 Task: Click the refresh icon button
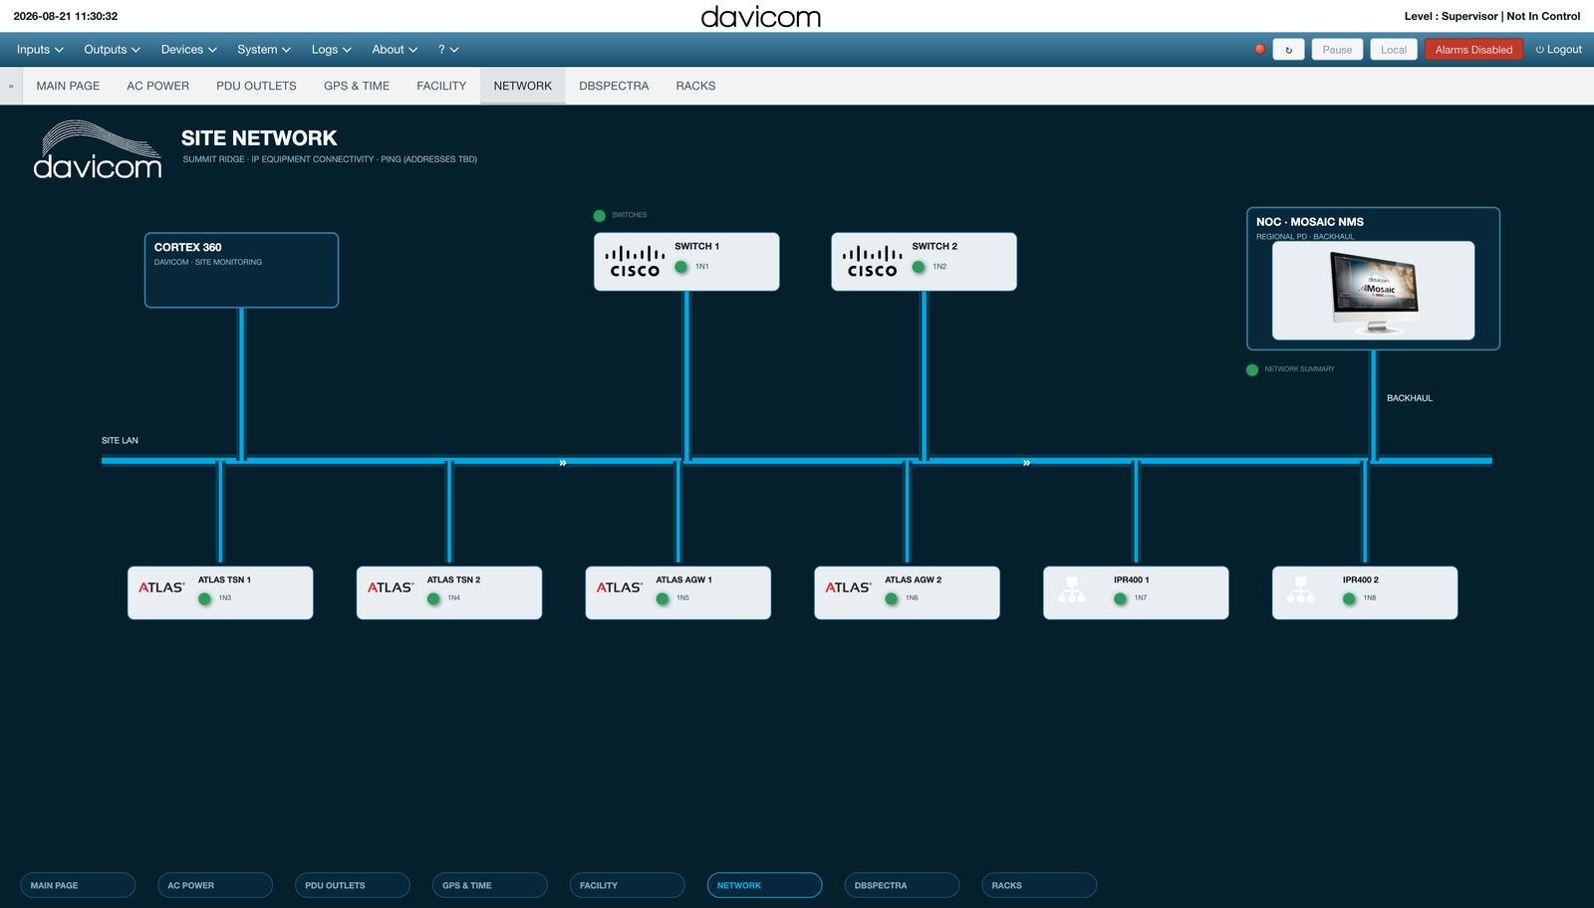click(1289, 50)
